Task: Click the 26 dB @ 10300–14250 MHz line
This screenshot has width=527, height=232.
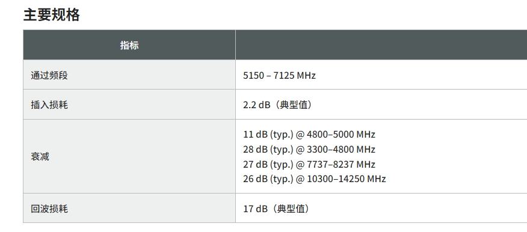Action: (x=314, y=179)
